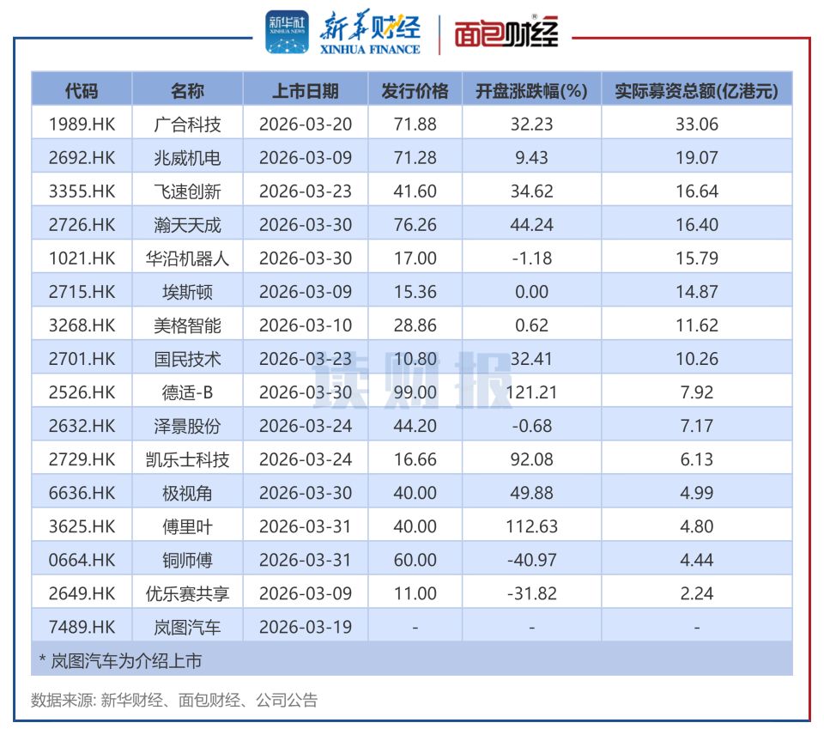Click the 兆威机电 name cell
824x735 pixels.
pyautogui.click(x=187, y=158)
